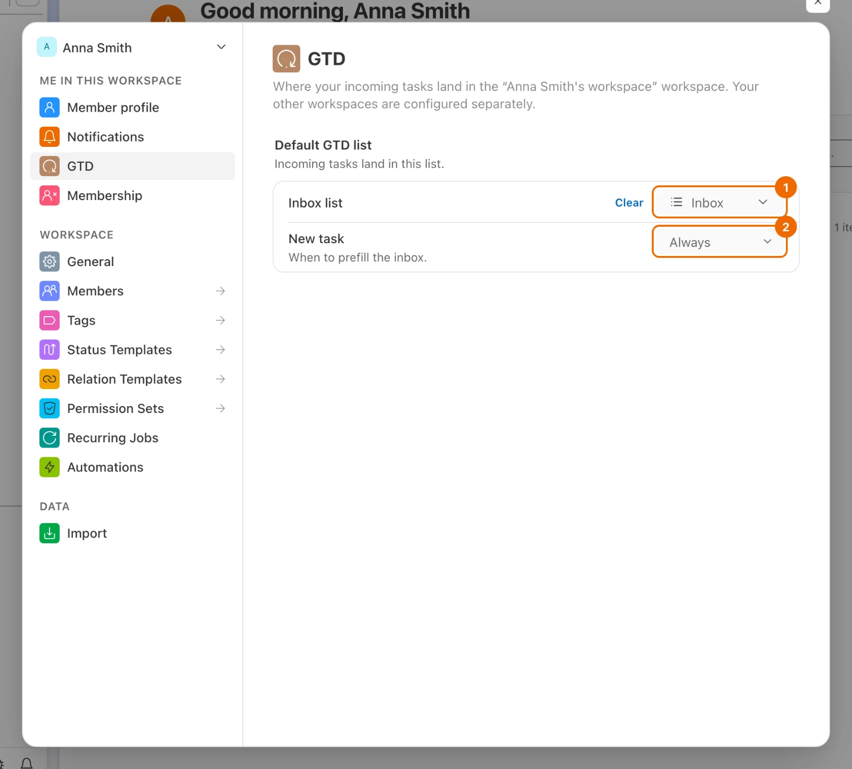The image size is (852, 769).
Task: Click the brown GTD sidebar icon
Action: pyautogui.click(x=50, y=166)
